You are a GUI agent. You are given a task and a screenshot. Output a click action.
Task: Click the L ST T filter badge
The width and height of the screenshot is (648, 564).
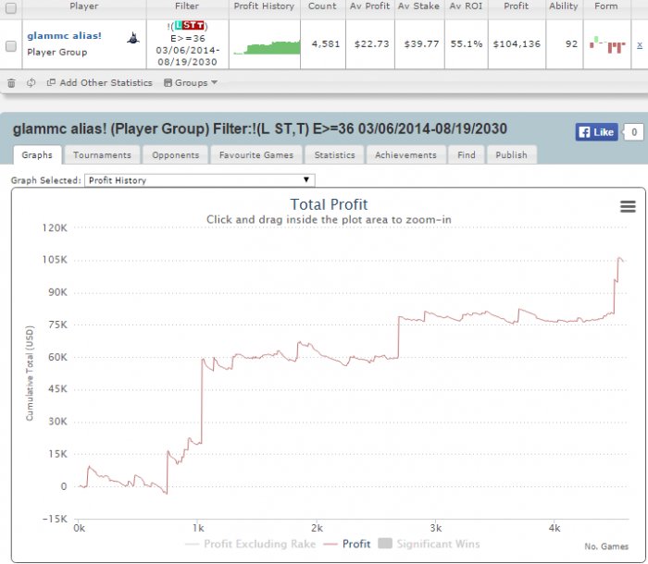(189, 26)
